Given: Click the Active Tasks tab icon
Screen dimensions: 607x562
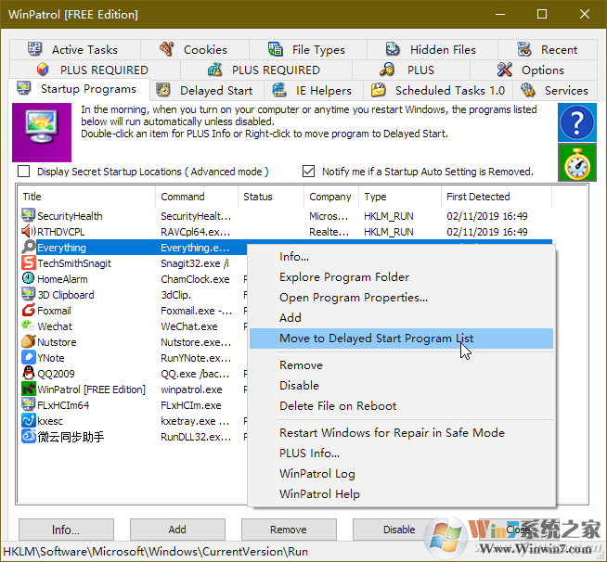Looking at the screenshot, I should click(x=34, y=49).
